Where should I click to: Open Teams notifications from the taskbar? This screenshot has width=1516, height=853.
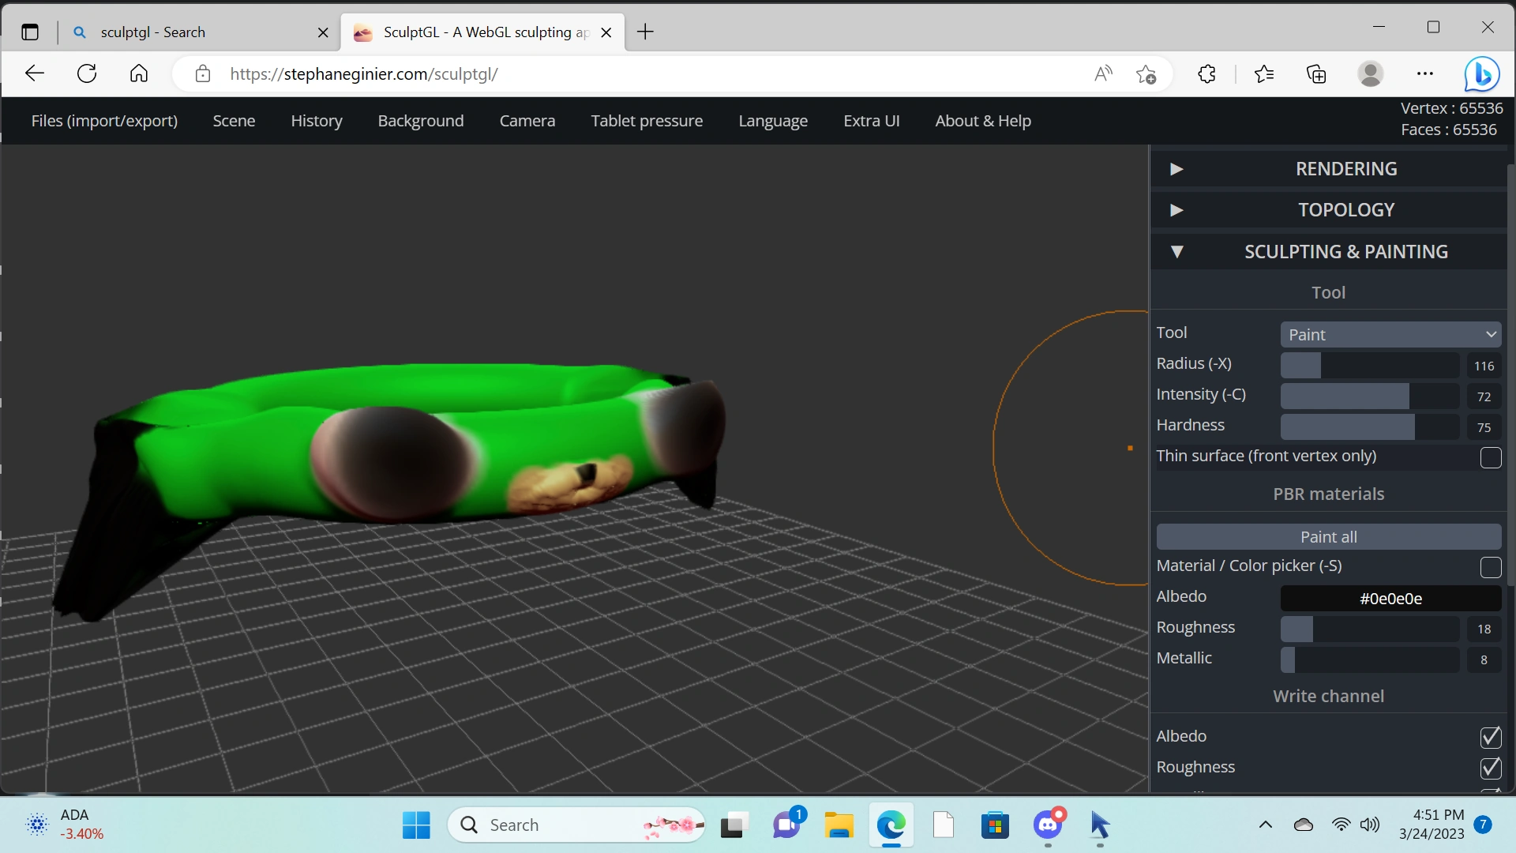pyautogui.click(x=786, y=825)
